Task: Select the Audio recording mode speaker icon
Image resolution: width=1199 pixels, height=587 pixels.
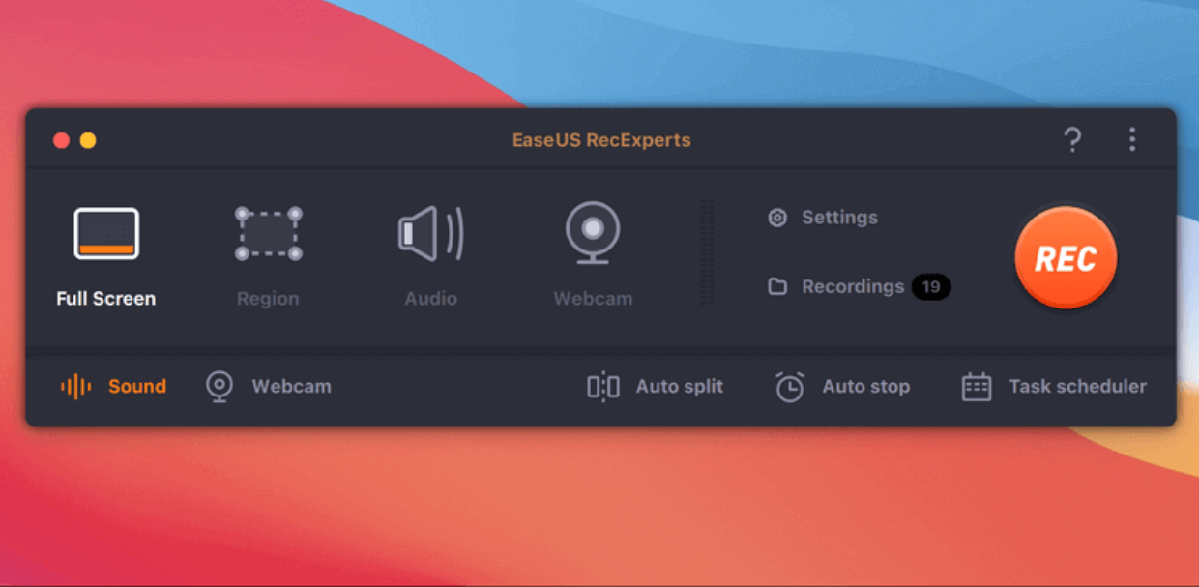Action: point(430,234)
